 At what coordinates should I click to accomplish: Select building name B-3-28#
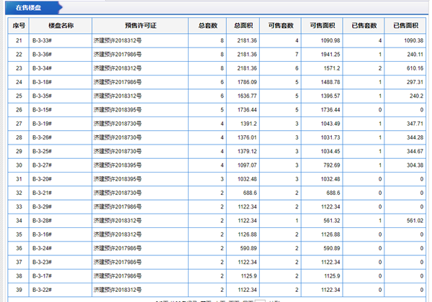click(x=42, y=221)
